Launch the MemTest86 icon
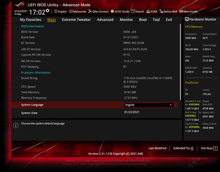Image resolution: width=220 pixels, height=172 pixels. coord(181,11)
